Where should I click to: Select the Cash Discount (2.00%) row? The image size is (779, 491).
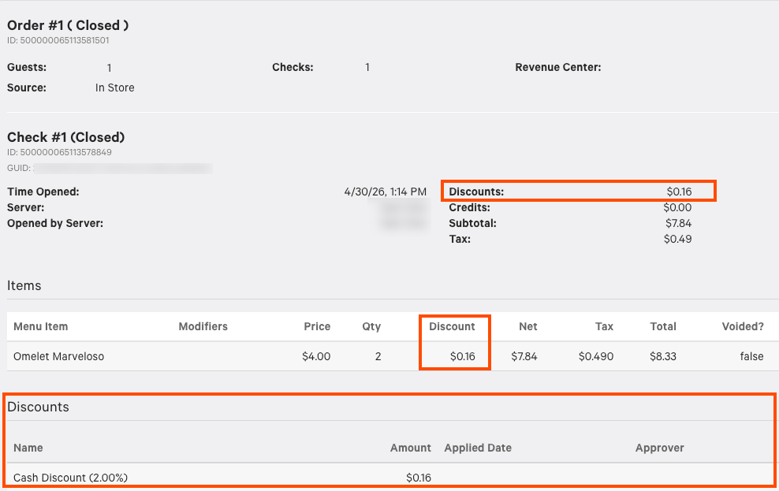pos(393,477)
